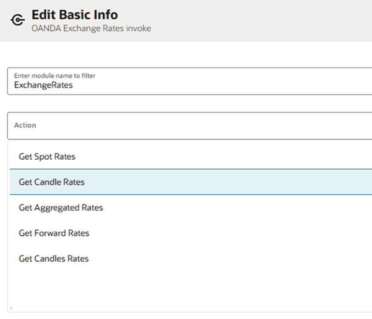Open the Action dropdown
372x319 pixels.
(x=191, y=126)
